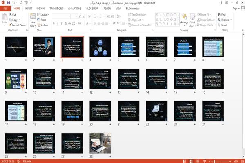The image size is (245, 163).
Task: Open the Layout dropdown
Action: pos(43,15)
